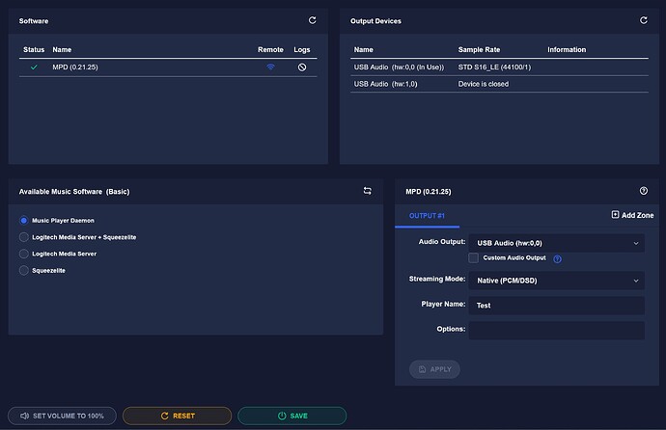Refresh the Output Devices panel
Viewport: 666px width, 430px height.
tap(644, 20)
